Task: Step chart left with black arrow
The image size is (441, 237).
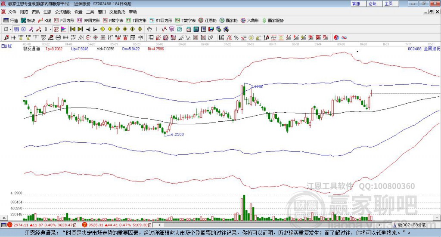Action: [x=88, y=29]
